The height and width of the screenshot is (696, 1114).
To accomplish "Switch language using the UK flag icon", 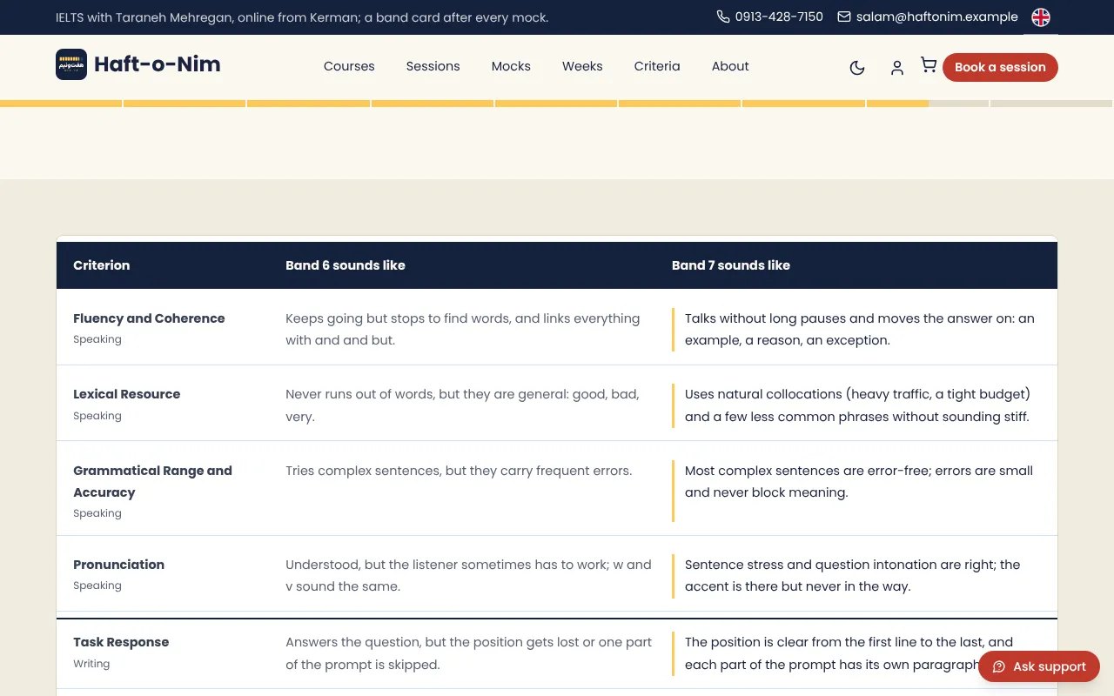I will click(x=1041, y=17).
